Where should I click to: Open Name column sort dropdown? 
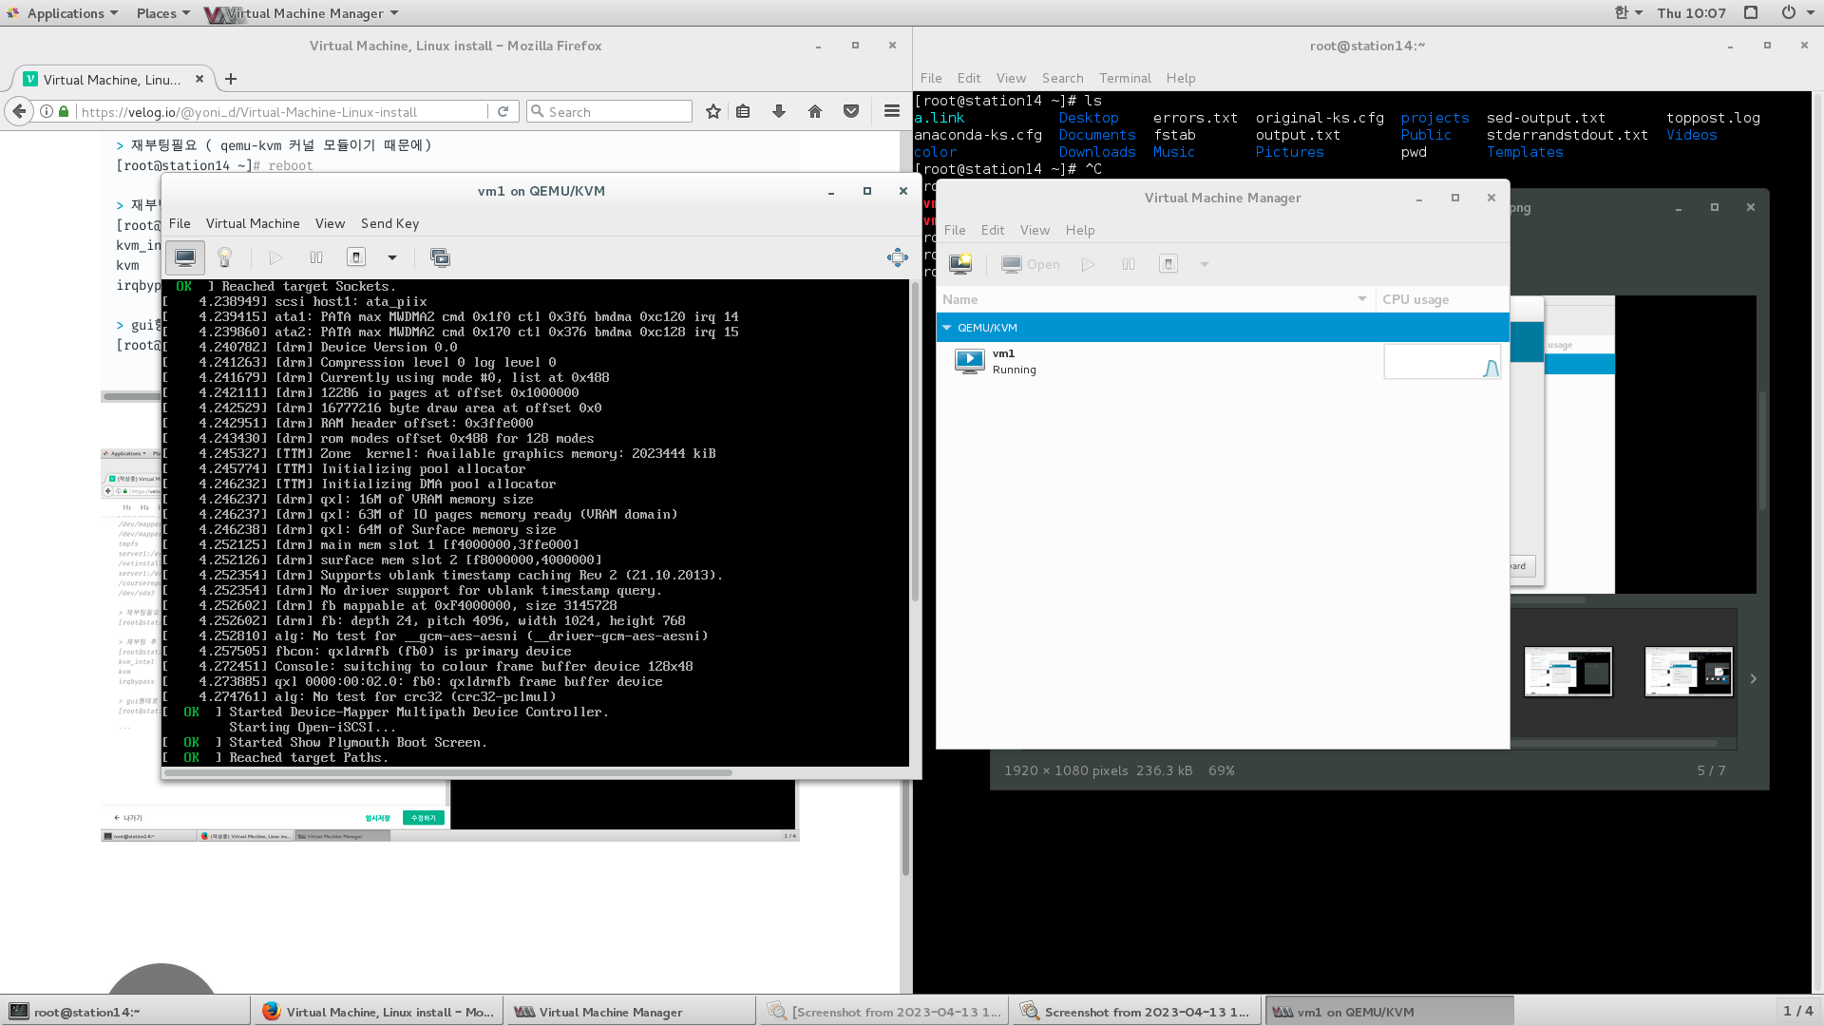coord(1361,299)
